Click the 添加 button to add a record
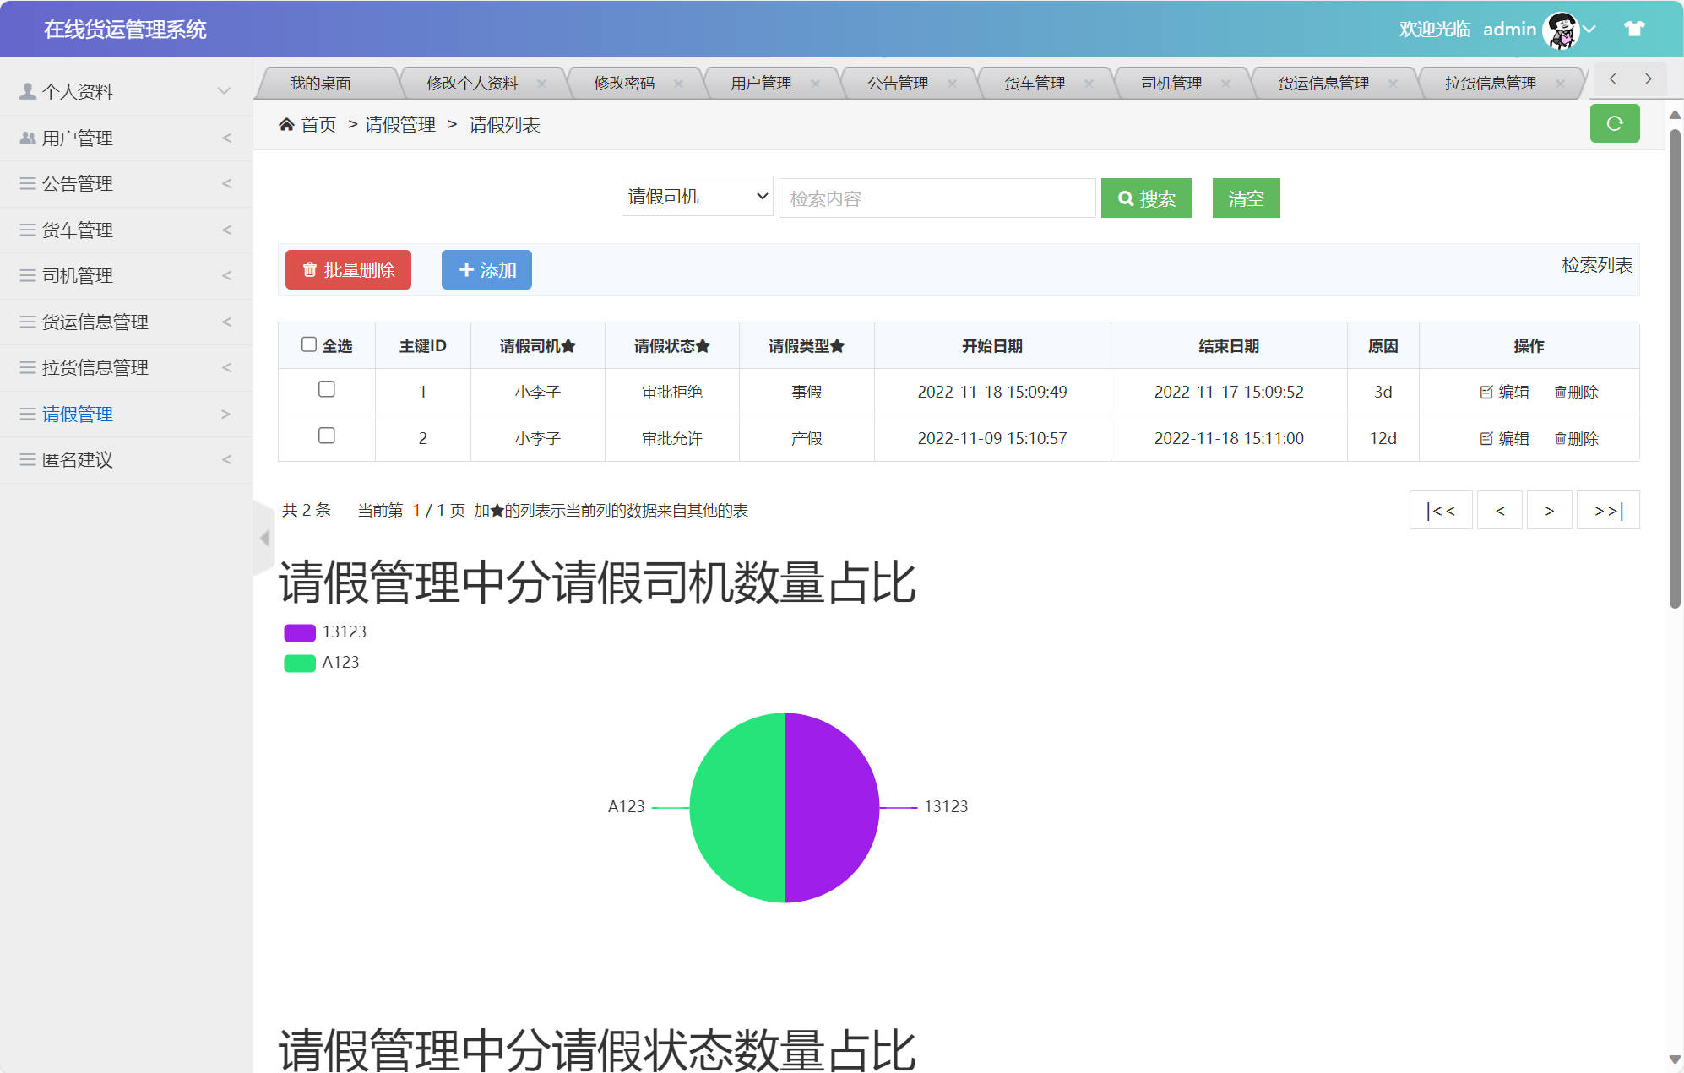The height and width of the screenshot is (1073, 1684). click(x=486, y=269)
